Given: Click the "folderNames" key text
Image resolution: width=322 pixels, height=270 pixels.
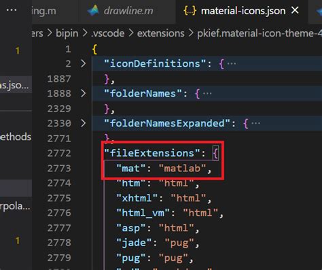Looking at the screenshot, I should coord(143,93).
